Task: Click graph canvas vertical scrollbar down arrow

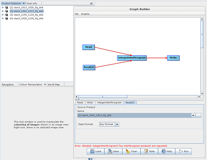Action: (x=202, y=94)
